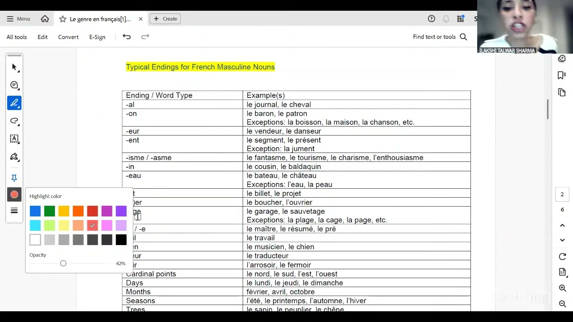
Task: Open the notifications bell icon
Action: click(446, 19)
